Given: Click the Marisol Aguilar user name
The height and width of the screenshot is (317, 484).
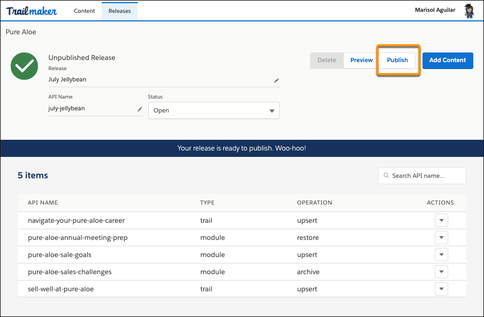Looking at the screenshot, I should coord(435,10).
